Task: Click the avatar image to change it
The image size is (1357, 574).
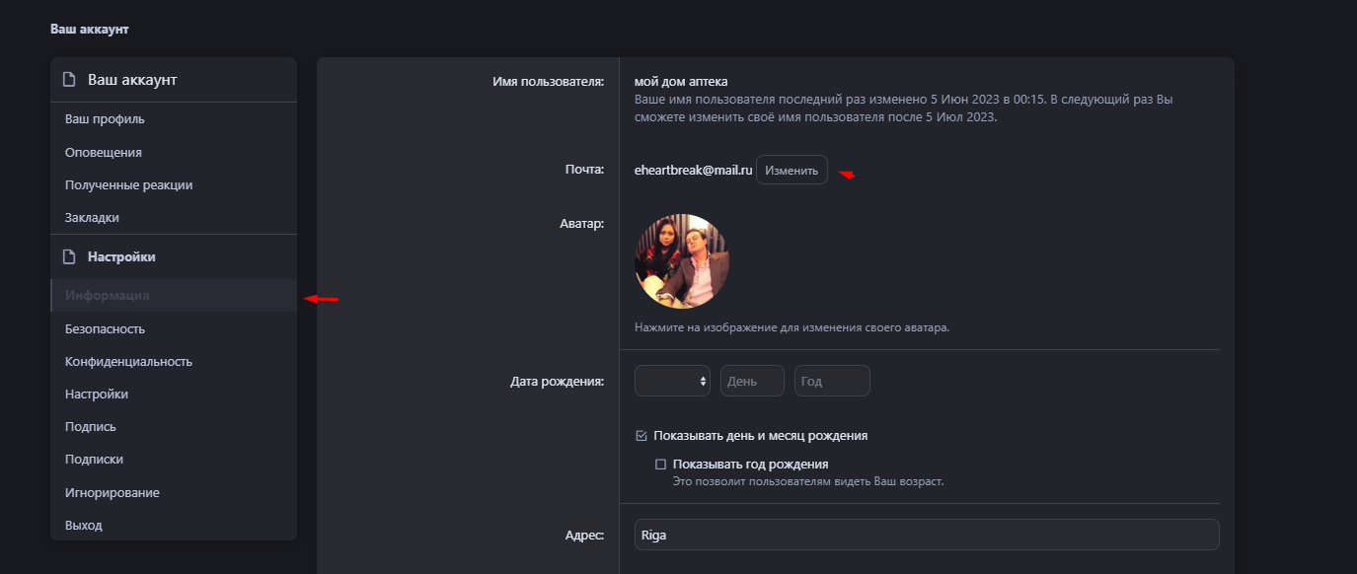Action: point(682,261)
